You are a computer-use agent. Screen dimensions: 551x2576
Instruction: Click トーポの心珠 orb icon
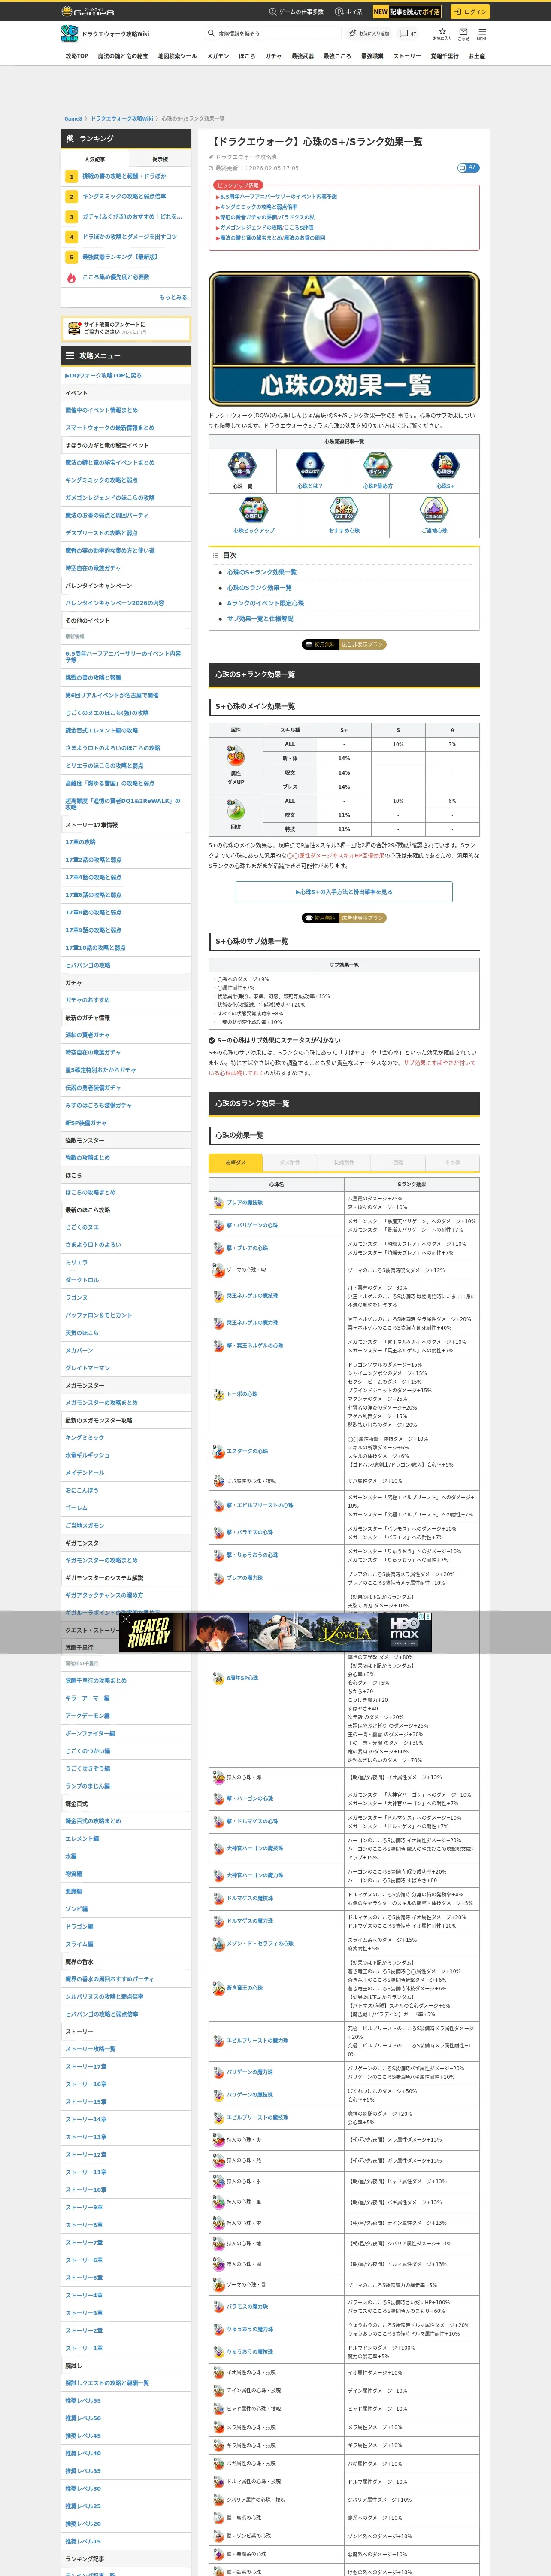[x=218, y=1394]
